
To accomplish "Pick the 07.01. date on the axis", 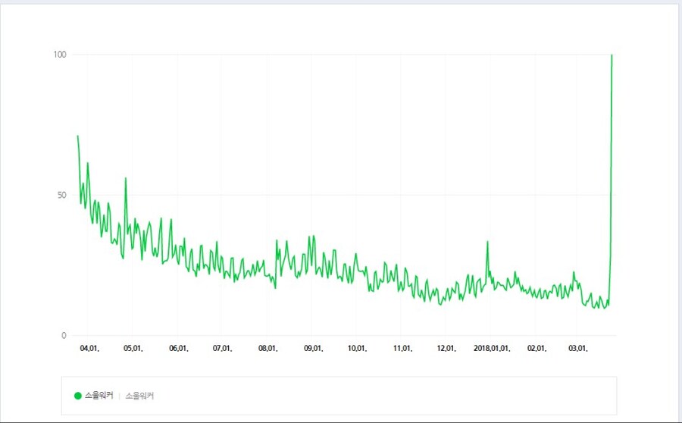I will coord(222,349).
